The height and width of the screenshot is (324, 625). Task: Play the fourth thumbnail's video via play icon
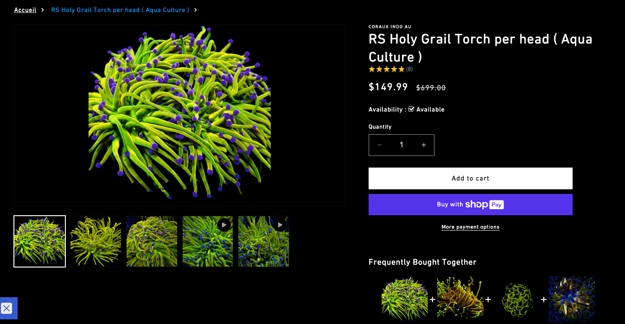point(224,224)
